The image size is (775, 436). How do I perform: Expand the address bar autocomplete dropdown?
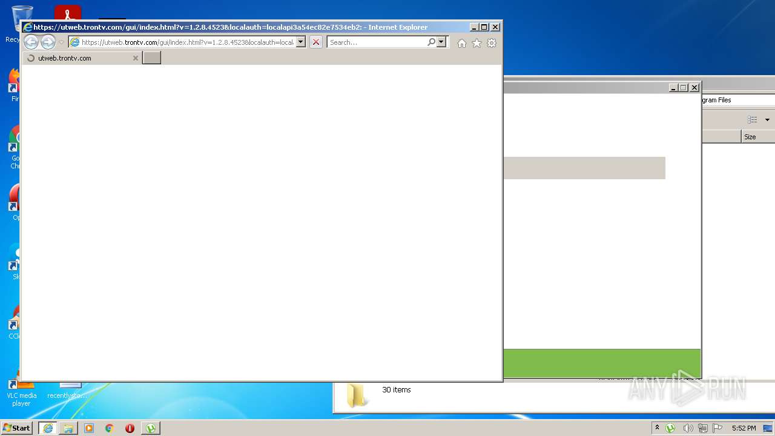coord(301,42)
